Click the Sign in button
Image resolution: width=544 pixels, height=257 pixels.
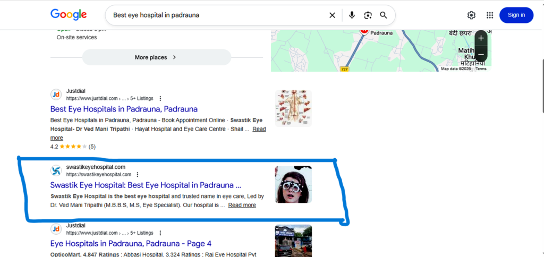coord(516,15)
